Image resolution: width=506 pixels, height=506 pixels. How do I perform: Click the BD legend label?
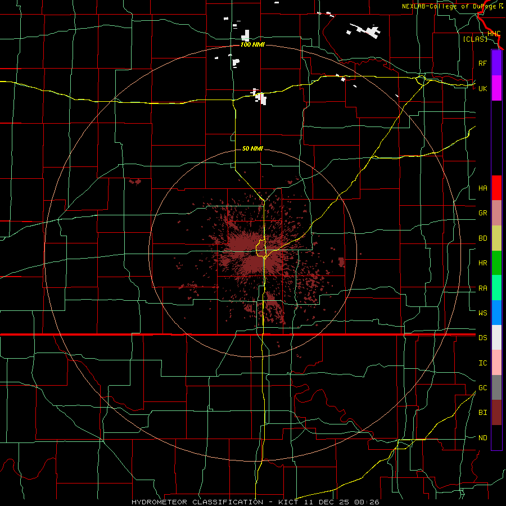pos(482,238)
